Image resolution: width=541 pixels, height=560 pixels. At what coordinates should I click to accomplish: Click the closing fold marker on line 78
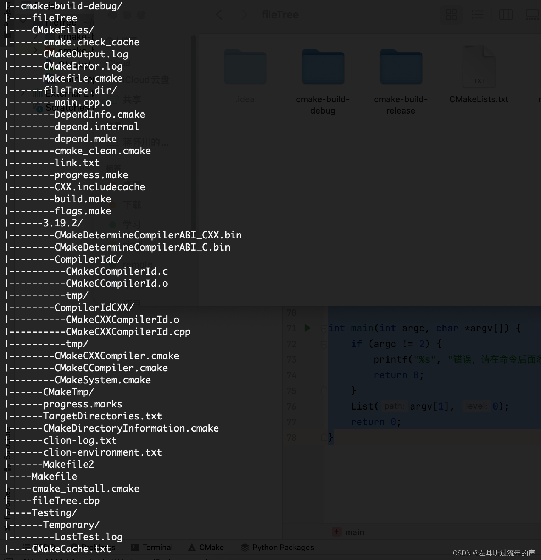(324, 438)
